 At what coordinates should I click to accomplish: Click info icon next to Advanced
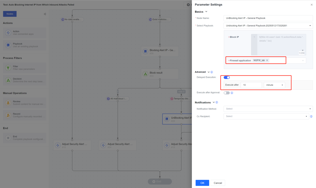coord(212,72)
